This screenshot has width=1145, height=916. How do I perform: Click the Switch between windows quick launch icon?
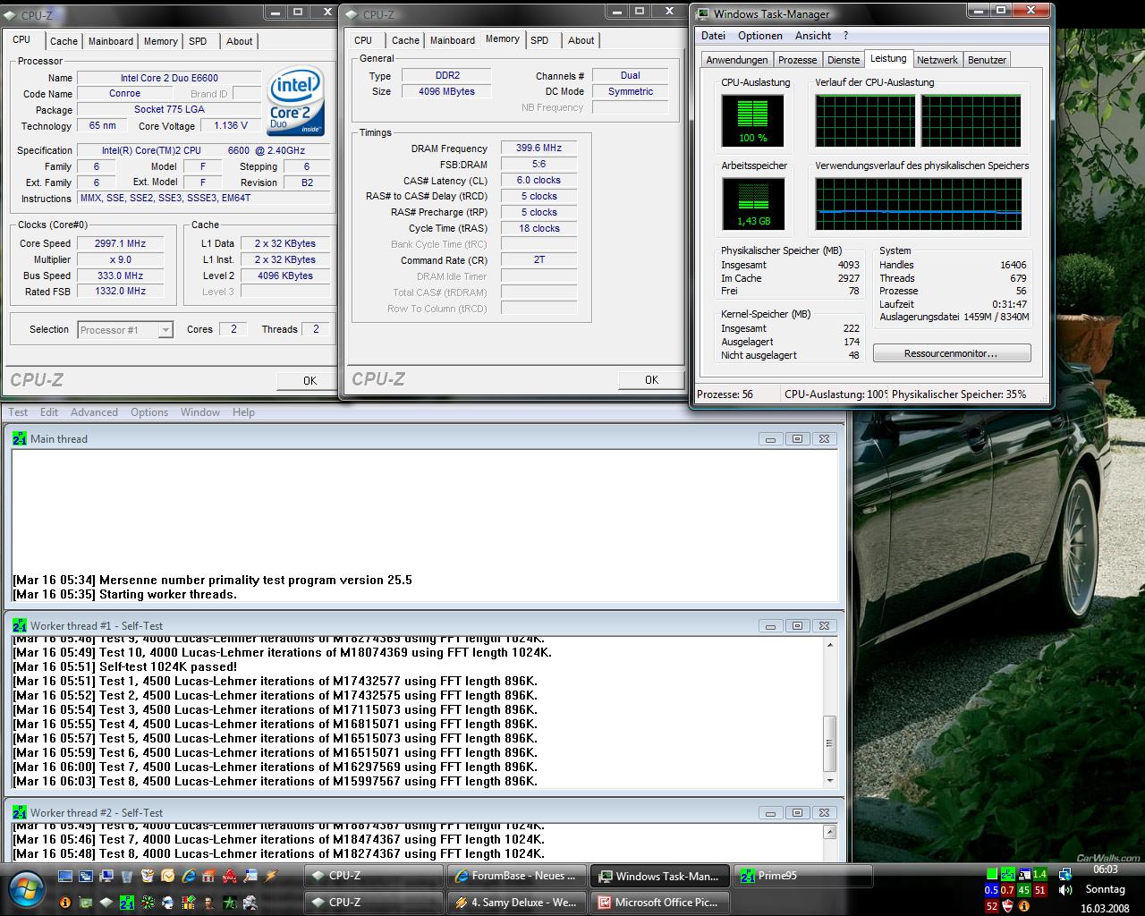point(86,877)
